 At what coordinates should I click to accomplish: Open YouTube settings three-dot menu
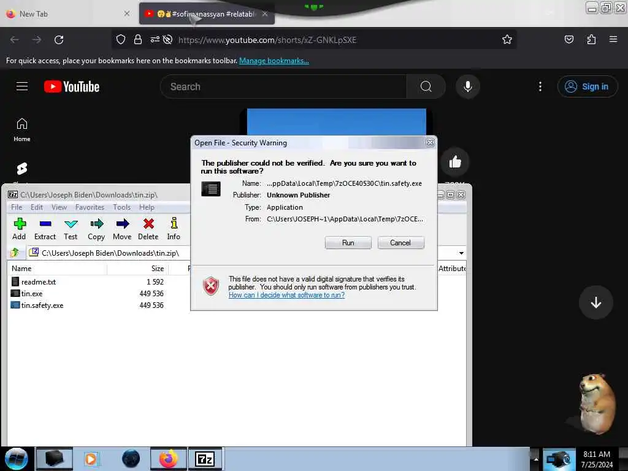(540, 86)
